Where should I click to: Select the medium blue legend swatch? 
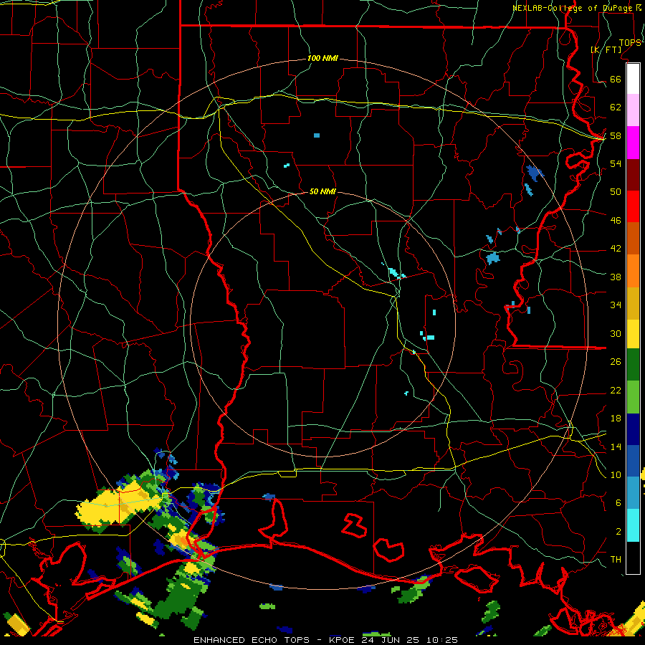633,461
